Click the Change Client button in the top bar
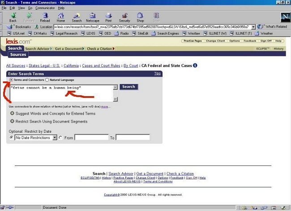This screenshot has height=211, width=291. pyautogui.click(x=215, y=41)
